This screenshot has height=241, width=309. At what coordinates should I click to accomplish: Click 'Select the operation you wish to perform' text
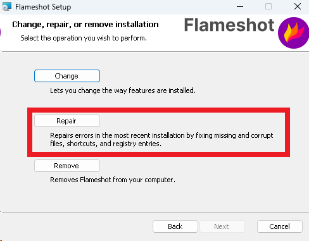point(84,38)
